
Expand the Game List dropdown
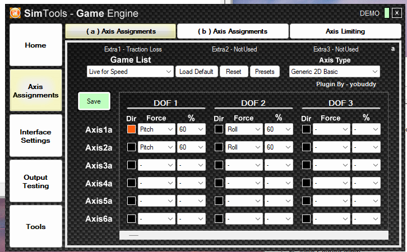(x=130, y=72)
